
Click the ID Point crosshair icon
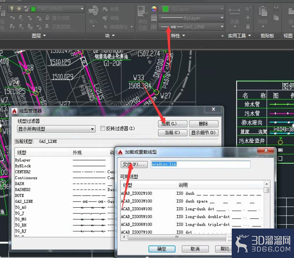click(x=247, y=17)
